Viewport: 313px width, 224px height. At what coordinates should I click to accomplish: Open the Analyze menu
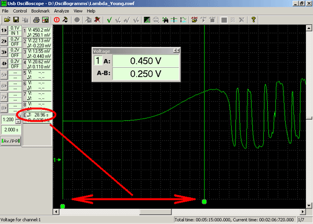click(61, 11)
